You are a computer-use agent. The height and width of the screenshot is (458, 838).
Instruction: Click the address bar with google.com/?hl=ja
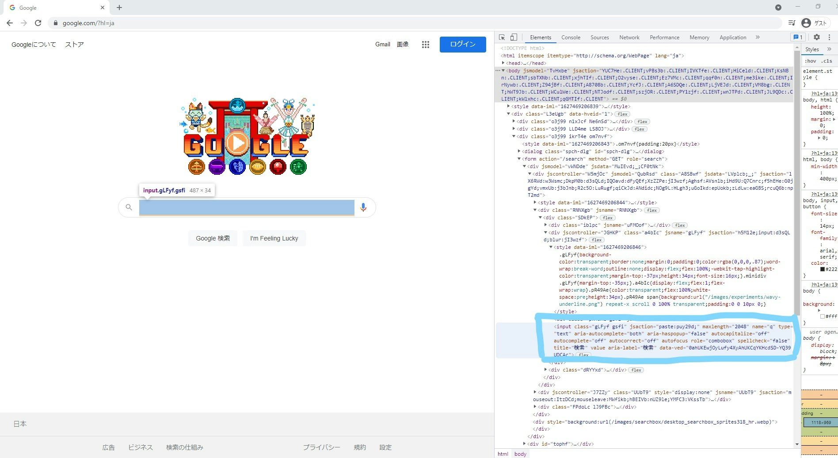415,23
